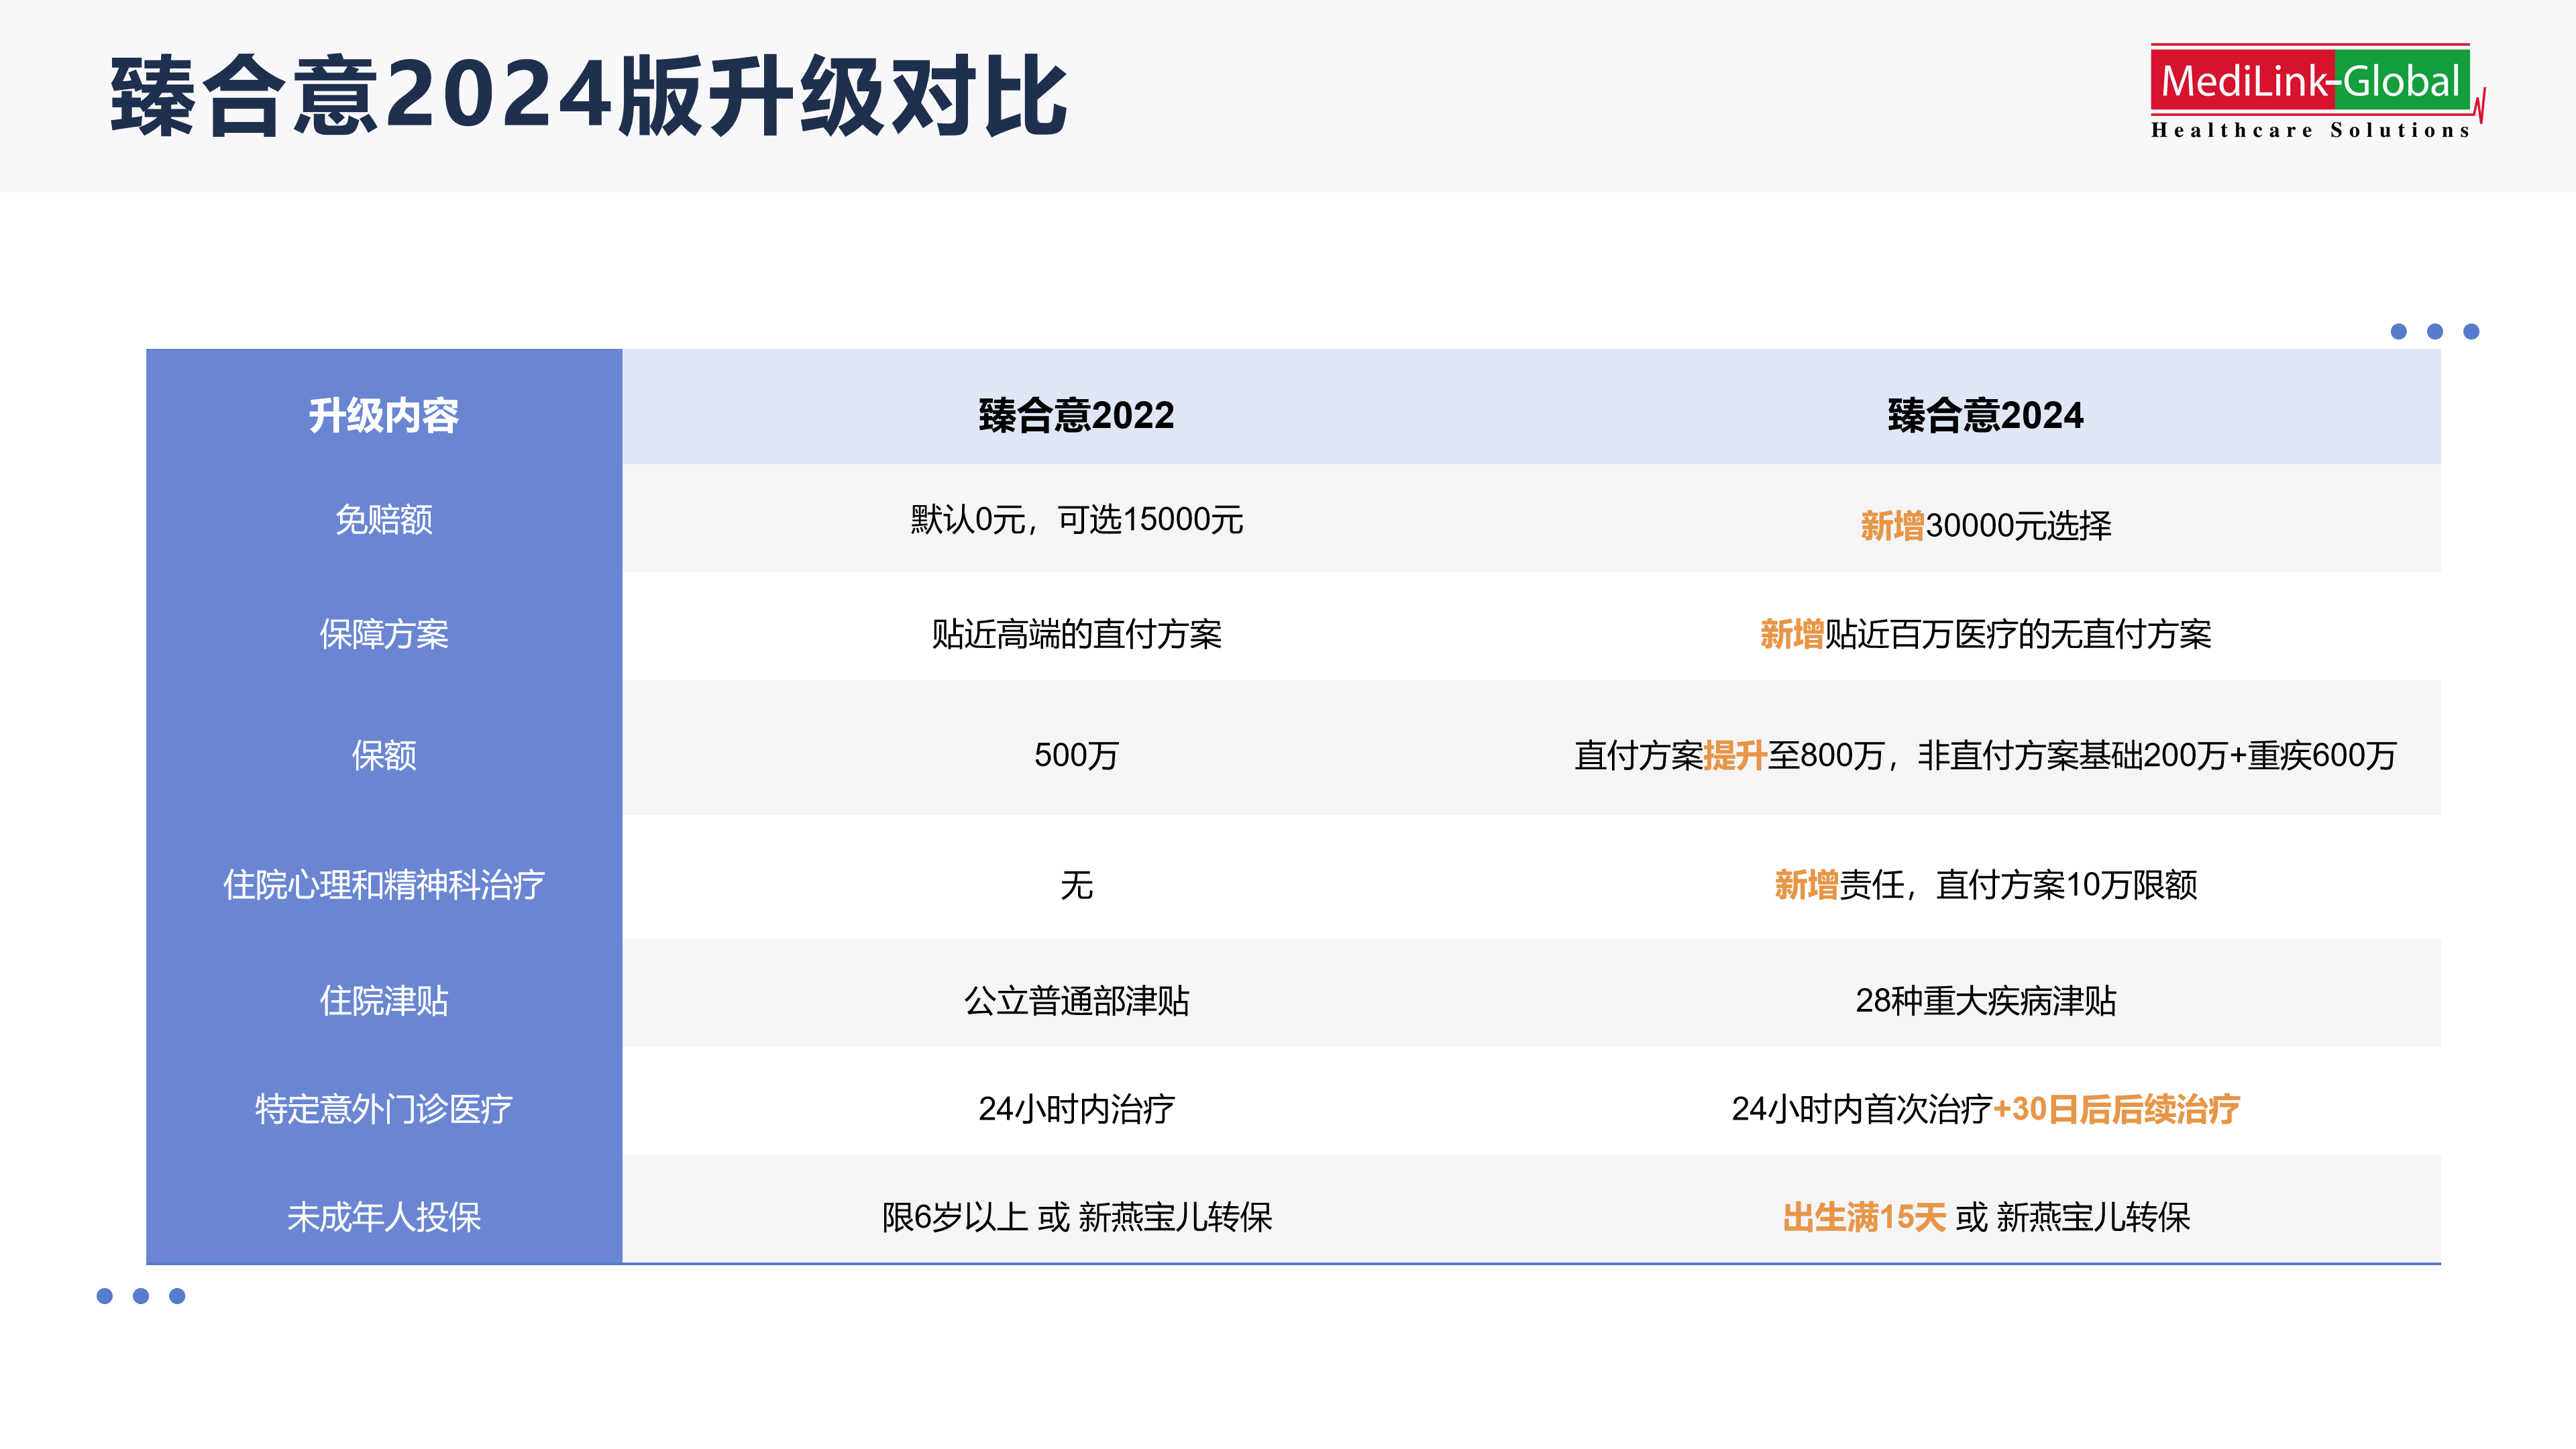This screenshot has height=1449, width=2576.
Task: Click the orange 出生满15天 text
Action: tap(1864, 1217)
